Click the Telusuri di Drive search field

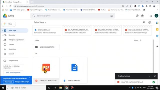pos(72,16)
